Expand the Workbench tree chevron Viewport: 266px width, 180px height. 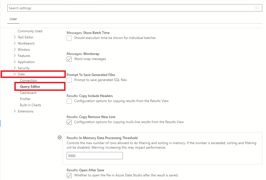point(15,43)
